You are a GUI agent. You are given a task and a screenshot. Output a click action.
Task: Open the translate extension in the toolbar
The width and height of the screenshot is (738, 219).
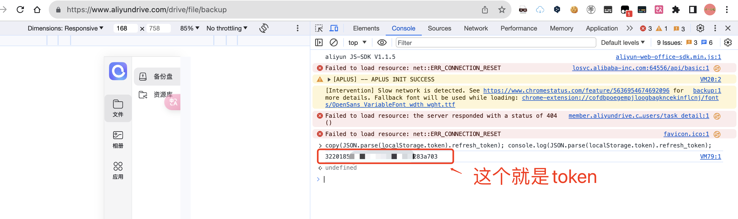[x=659, y=10]
